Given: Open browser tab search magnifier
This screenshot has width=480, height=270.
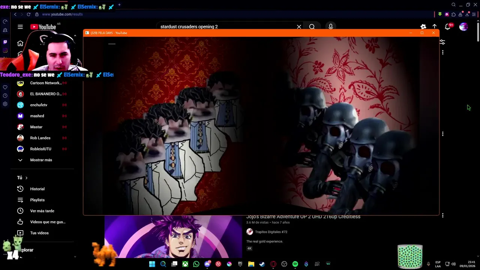Looking at the screenshot, I should coord(453,5).
